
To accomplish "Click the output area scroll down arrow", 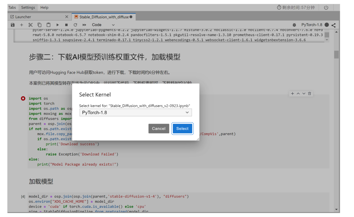I will 327,40.
